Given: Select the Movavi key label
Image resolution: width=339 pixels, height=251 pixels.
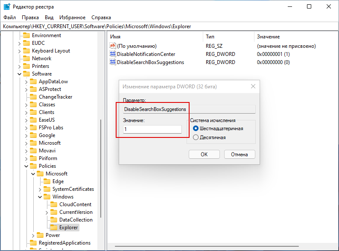Looking at the screenshot, I should tap(47, 151).
